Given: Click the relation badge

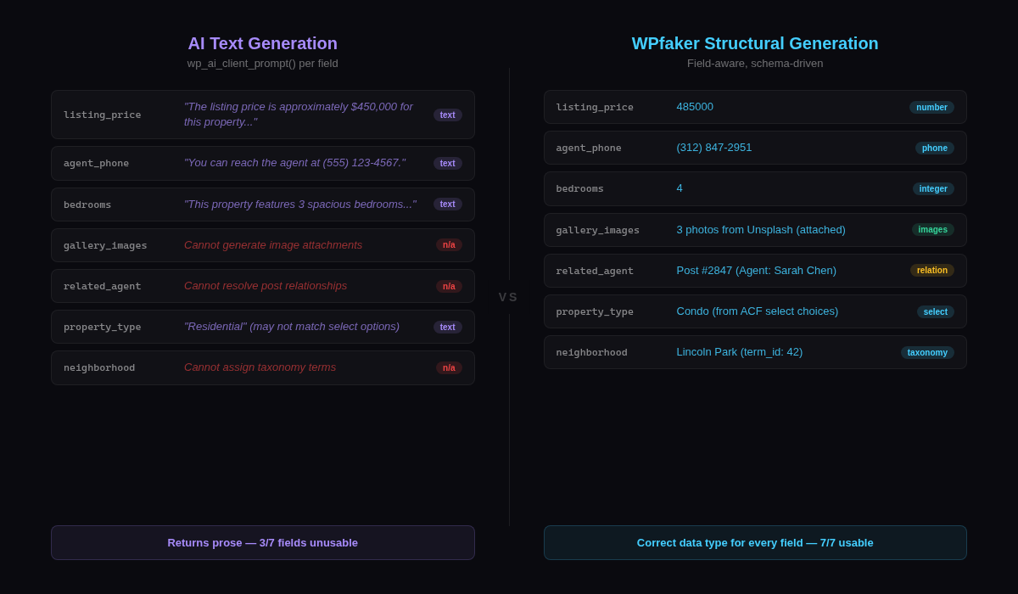Looking at the screenshot, I should click(932, 270).
